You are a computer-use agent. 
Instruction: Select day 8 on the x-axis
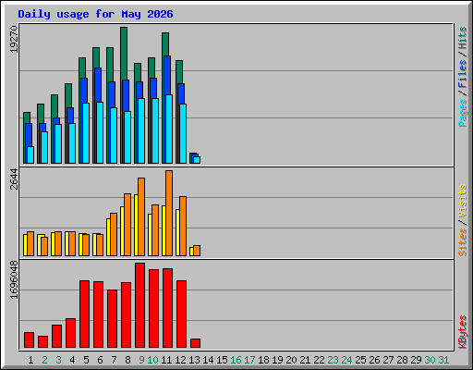click(x=127, y=360)
